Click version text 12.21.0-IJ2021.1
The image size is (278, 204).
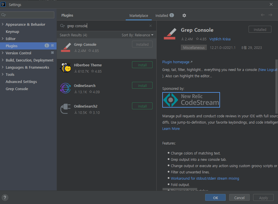tap(223, 47)
